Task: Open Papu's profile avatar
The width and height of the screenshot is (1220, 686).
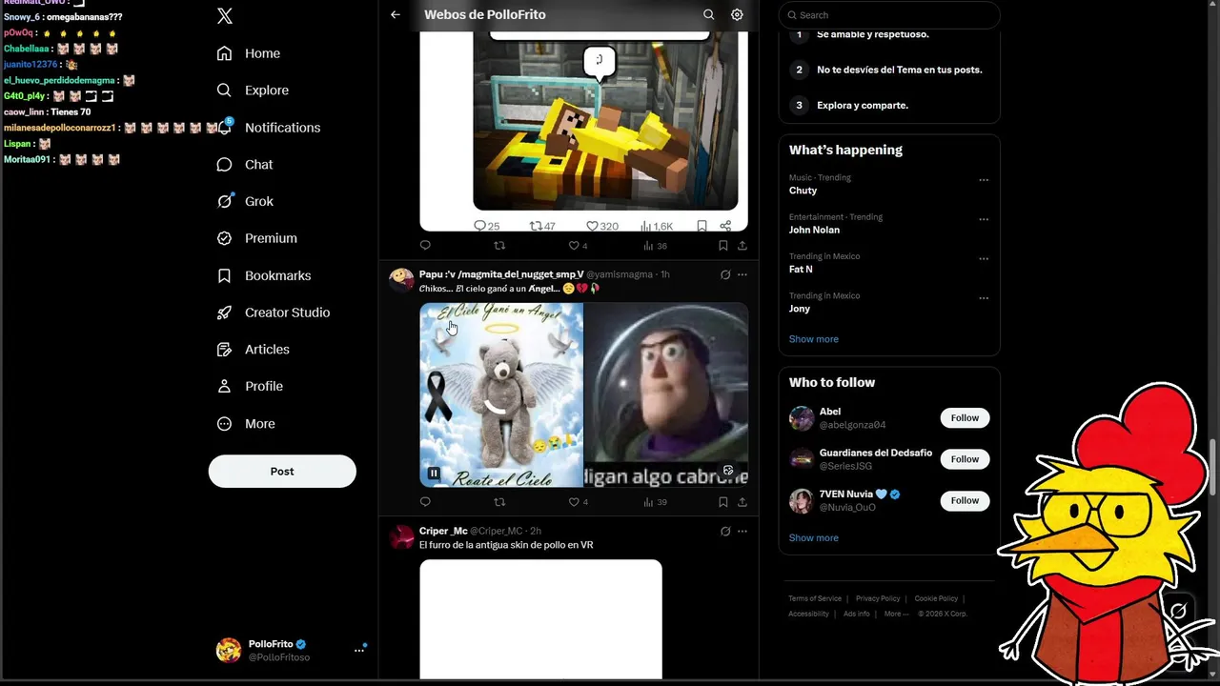Action: click(x=401, y=280)
